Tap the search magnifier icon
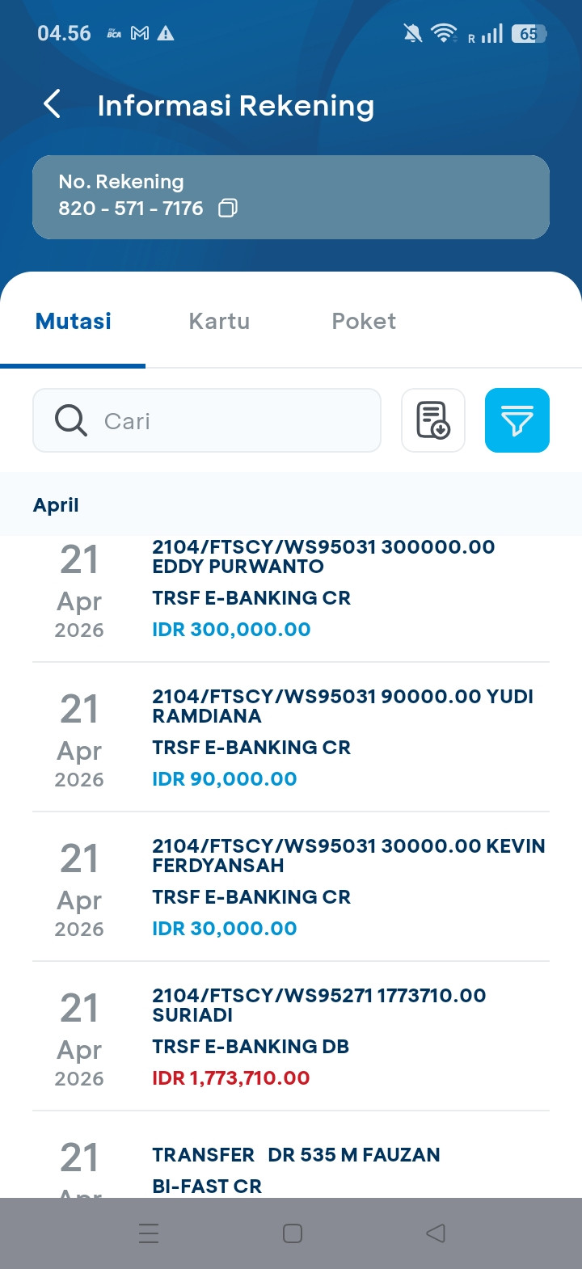This screenshot has width=582, height=1269. [71, 420]
